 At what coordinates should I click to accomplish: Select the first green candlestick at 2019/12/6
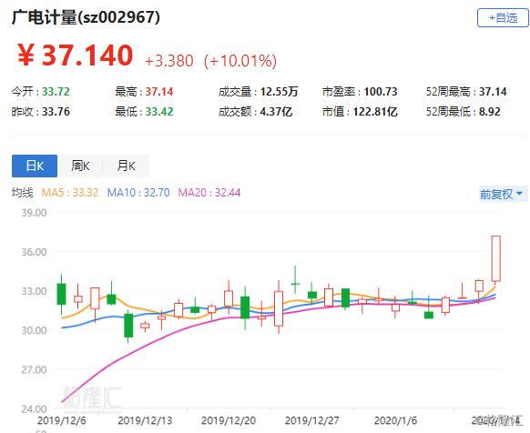pos(61,294)
